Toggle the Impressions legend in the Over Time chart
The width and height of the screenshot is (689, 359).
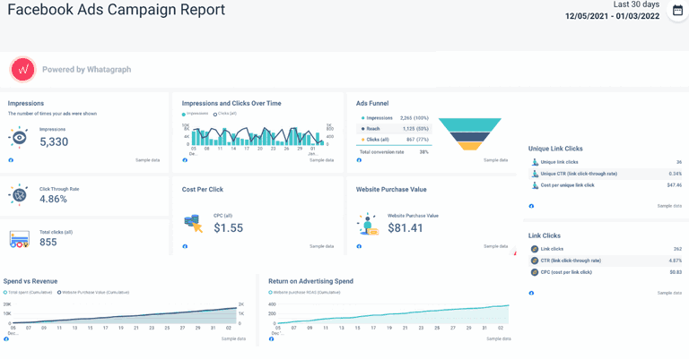[196, 114]
